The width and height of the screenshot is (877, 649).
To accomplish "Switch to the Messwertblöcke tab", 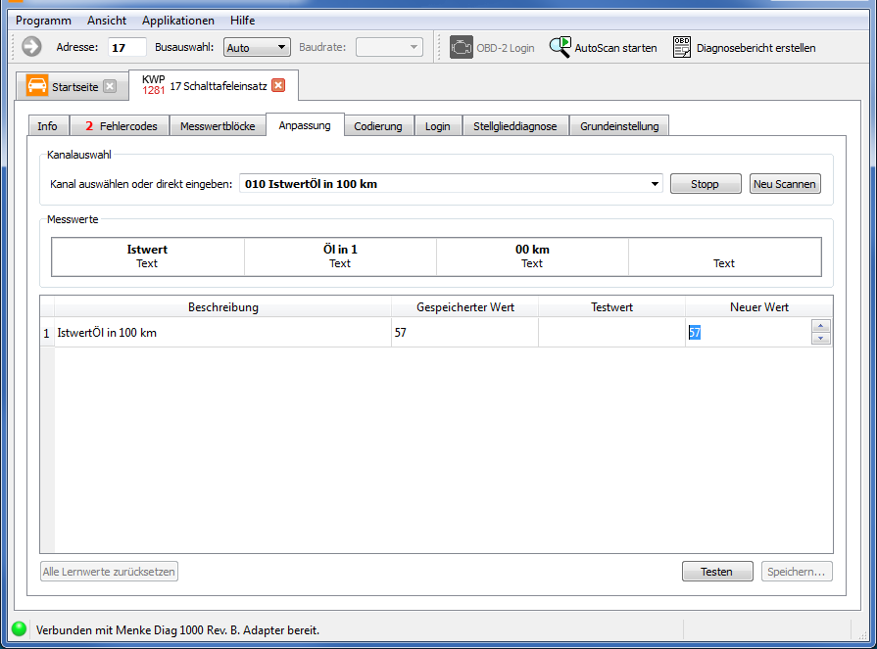I will coord(218,126).
